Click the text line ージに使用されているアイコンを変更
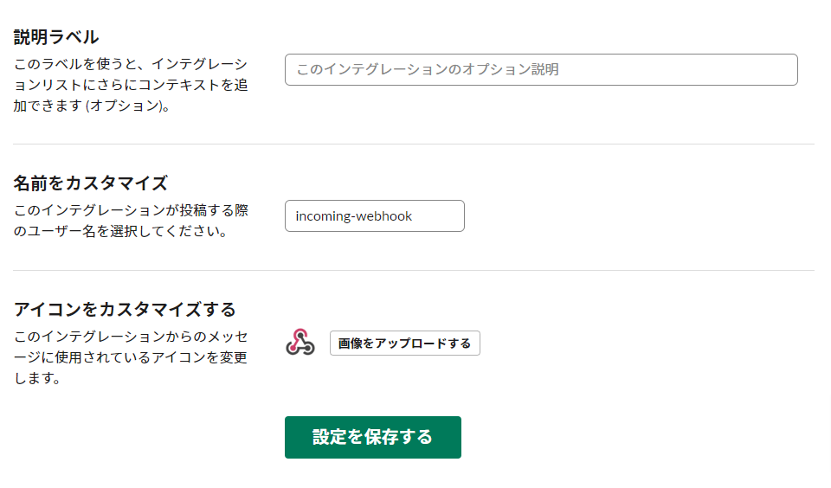Screen dimensions: 831x488 tap(130, 356)
